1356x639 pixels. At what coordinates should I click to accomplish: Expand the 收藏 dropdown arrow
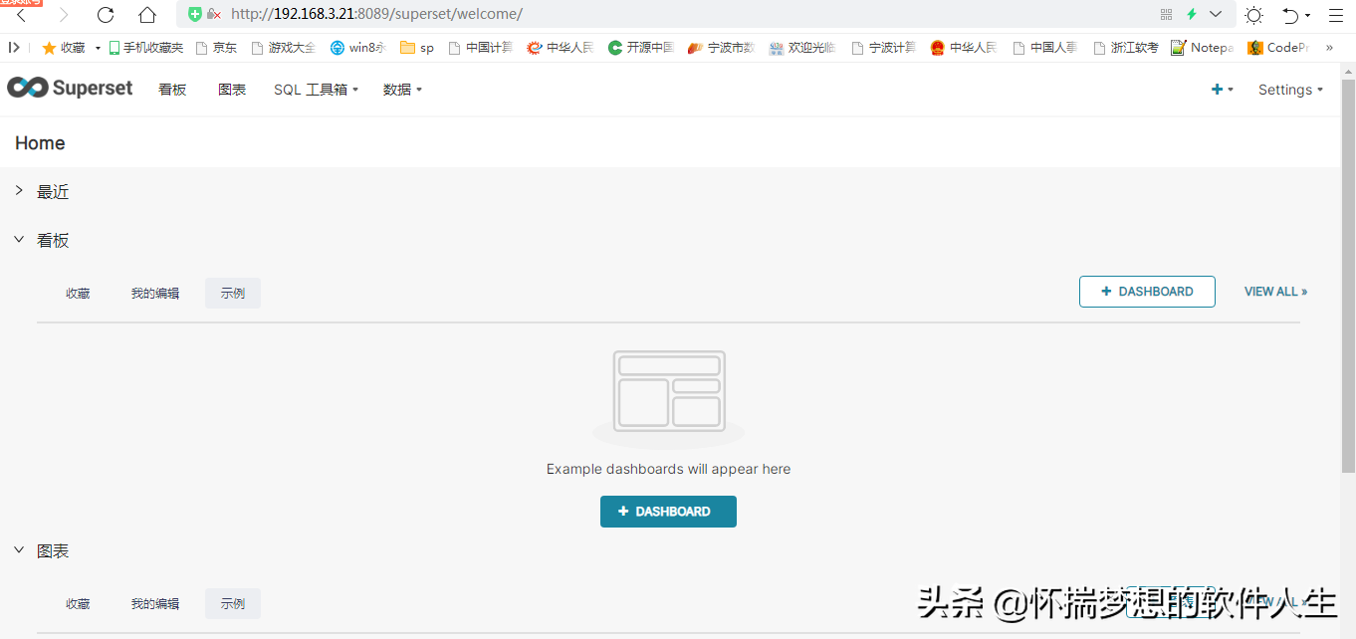[98, 48]
